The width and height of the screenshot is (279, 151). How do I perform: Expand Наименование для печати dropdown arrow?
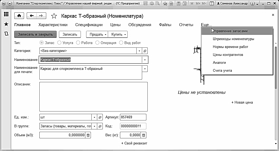tap(145, 69)
